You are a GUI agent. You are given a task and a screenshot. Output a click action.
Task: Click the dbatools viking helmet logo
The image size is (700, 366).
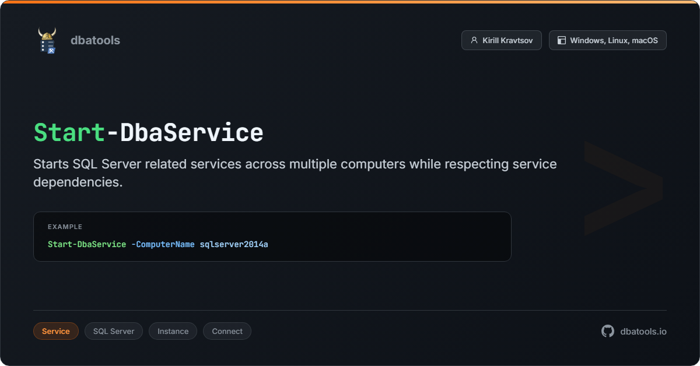click(47, 40)
